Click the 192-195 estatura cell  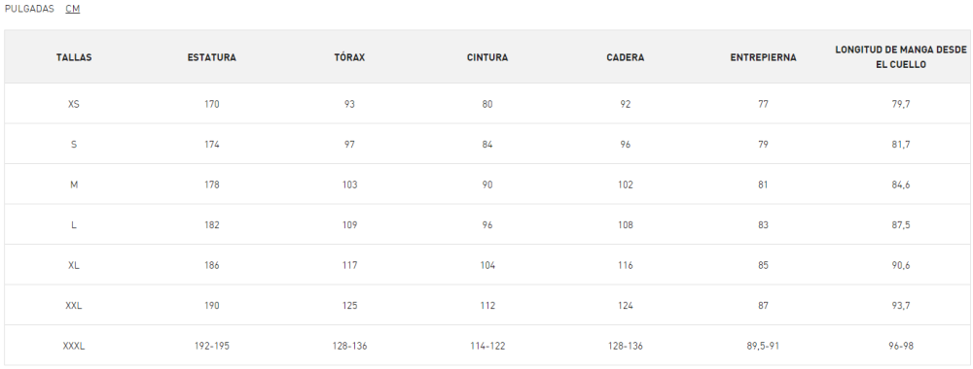pyautogui.click(x=211, y=346)
